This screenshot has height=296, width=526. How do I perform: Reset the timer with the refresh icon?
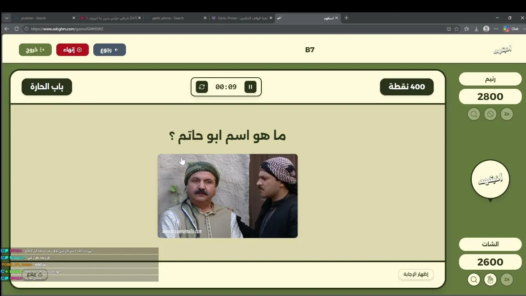202,87
